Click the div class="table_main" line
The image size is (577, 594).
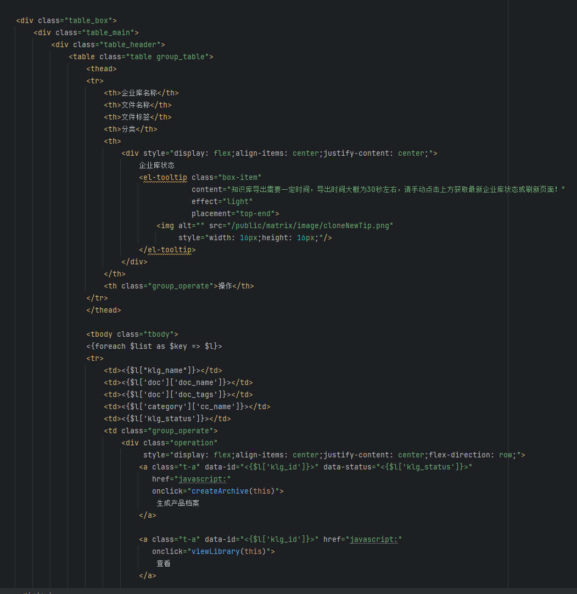86,32
